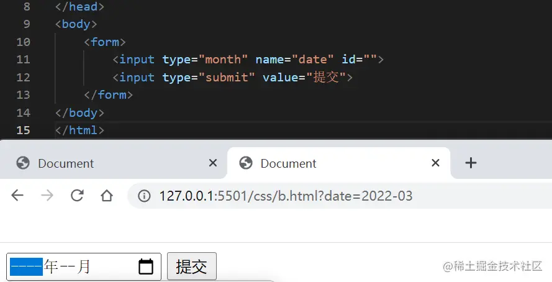Click the closing </html> tag

pos(79,130)
